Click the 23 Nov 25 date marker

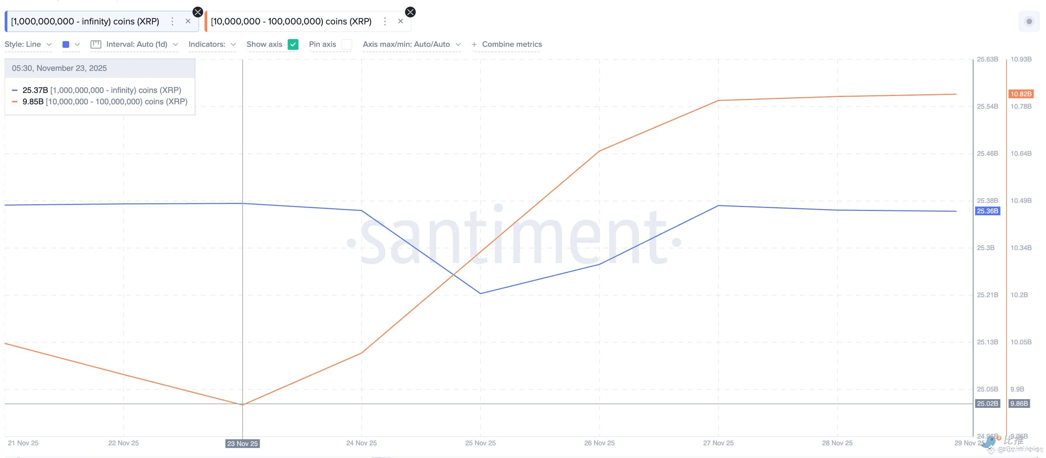[242, 443]
